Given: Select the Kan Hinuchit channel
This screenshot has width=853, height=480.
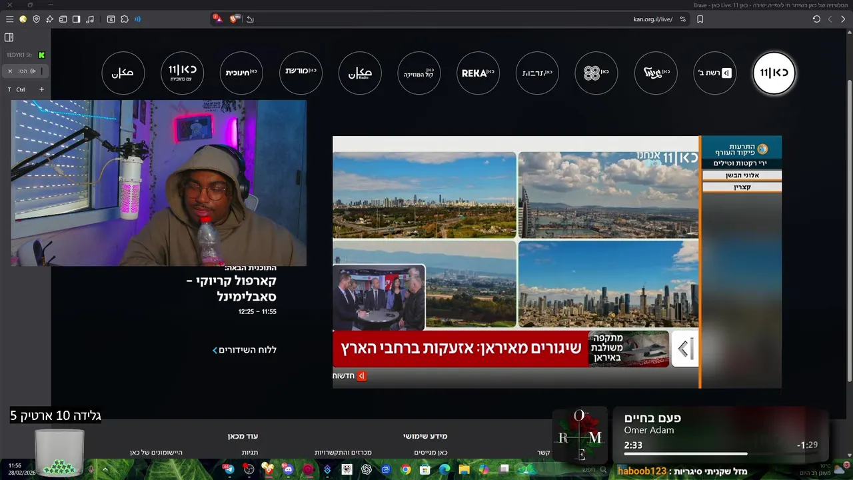Looking at the screenshot, I should (x=241, y=73).
